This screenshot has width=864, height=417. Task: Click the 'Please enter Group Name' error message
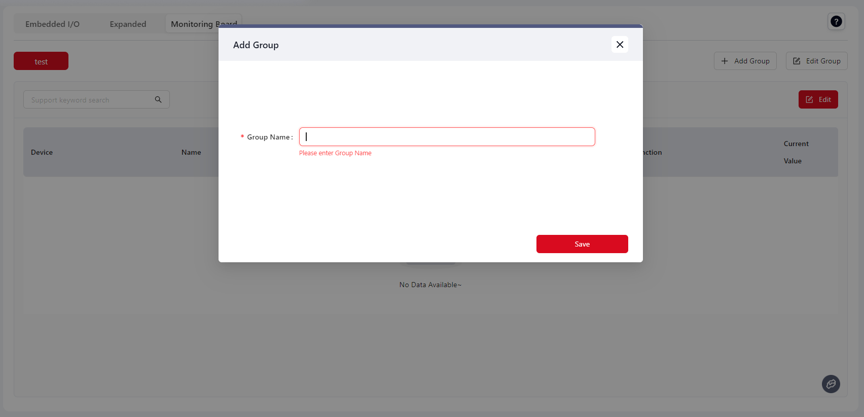click(x=335, y=153)
